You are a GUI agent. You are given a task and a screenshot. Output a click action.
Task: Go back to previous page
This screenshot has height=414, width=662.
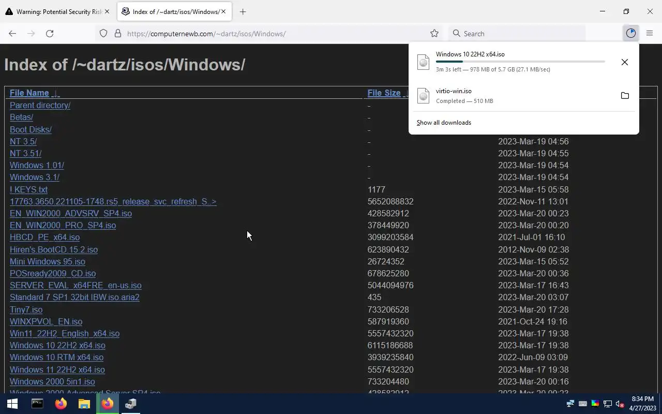[12, 33]
